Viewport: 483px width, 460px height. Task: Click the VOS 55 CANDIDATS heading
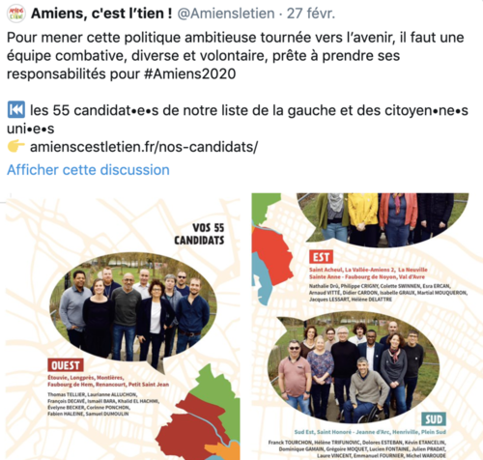[x=199, y=234]
